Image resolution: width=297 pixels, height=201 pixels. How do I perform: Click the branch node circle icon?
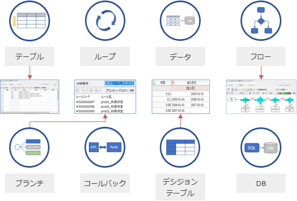(x=30, y=147)
